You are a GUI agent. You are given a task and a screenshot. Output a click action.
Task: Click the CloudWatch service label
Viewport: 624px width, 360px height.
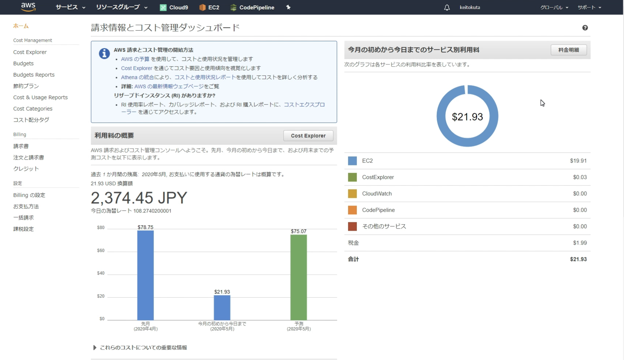tap(377, 194)
